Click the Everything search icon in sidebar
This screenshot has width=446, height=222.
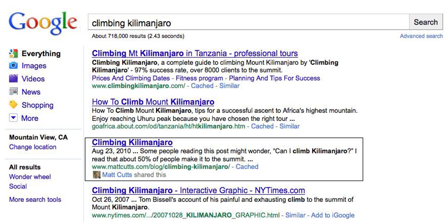point(13,54)
